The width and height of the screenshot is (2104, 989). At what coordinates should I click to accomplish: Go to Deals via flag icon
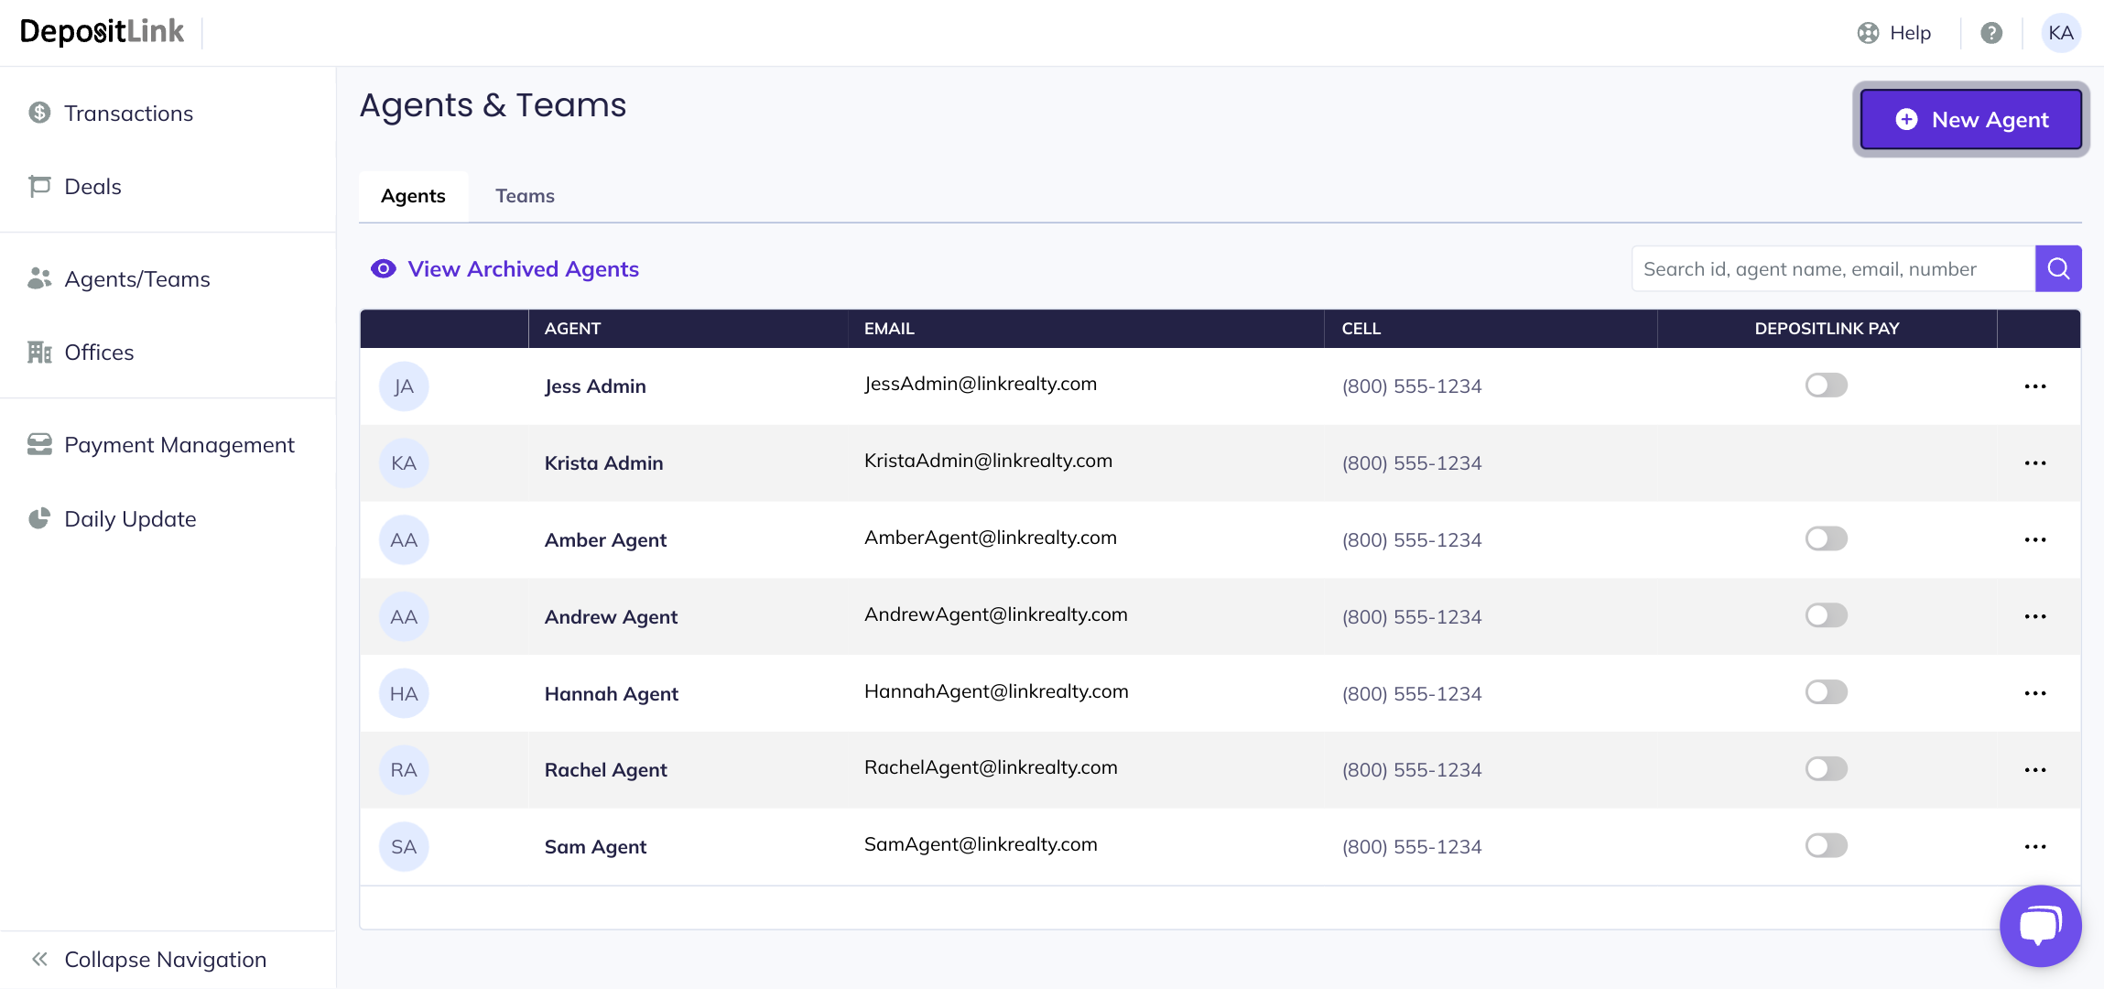tap(39, 187)
